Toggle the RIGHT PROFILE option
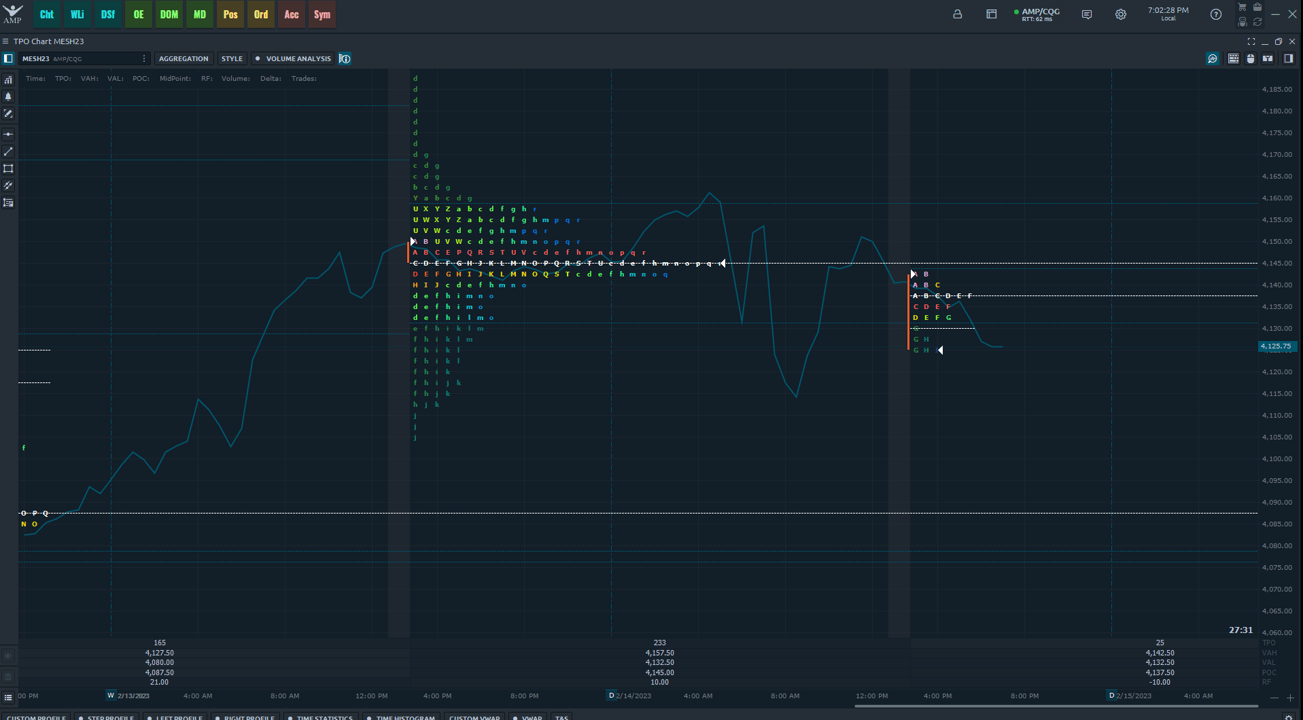The height and width of the screenshot is (720, 1303). tap(245, 717)
